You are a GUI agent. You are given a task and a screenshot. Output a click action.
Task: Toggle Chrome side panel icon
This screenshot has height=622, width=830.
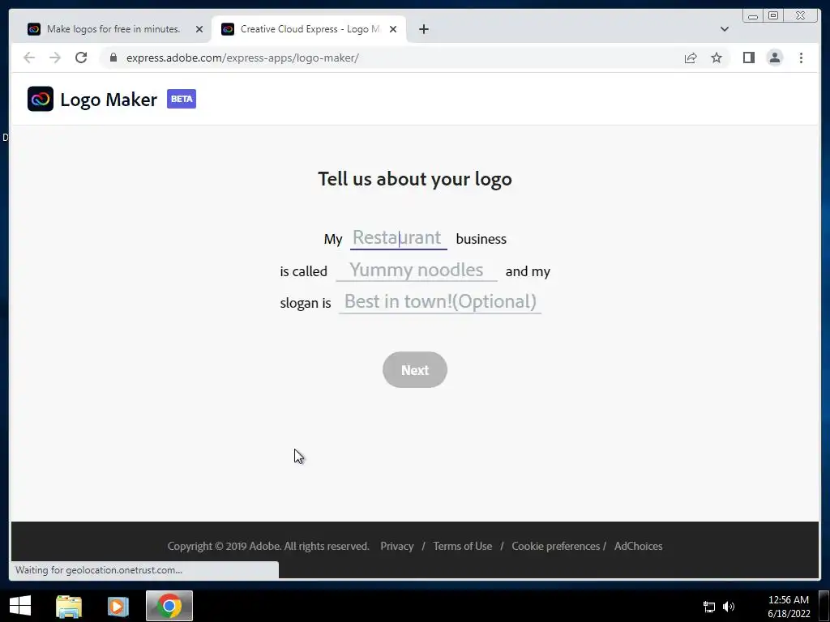pos(748,58)
